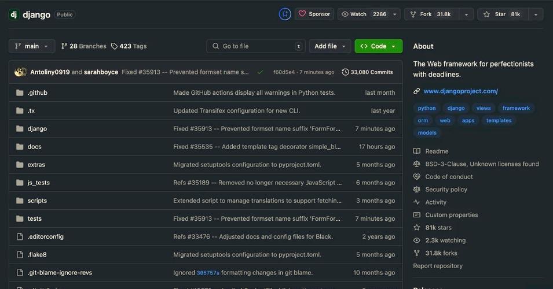The width and height of the screenshot is (553, 289).
Task: Click the eye icon next to 2.3k watching
Action: (x=416, y=240)
